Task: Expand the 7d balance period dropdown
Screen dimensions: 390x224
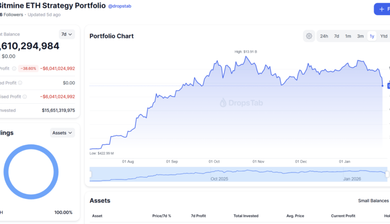Action: point(67,34)
